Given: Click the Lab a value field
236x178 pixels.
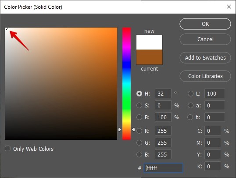Looking at the screenshot, I should click(215, 105).
